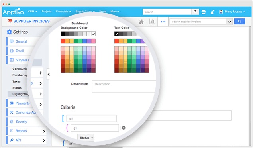
Task: Remove the g1 criteria group
Action: 124,128
